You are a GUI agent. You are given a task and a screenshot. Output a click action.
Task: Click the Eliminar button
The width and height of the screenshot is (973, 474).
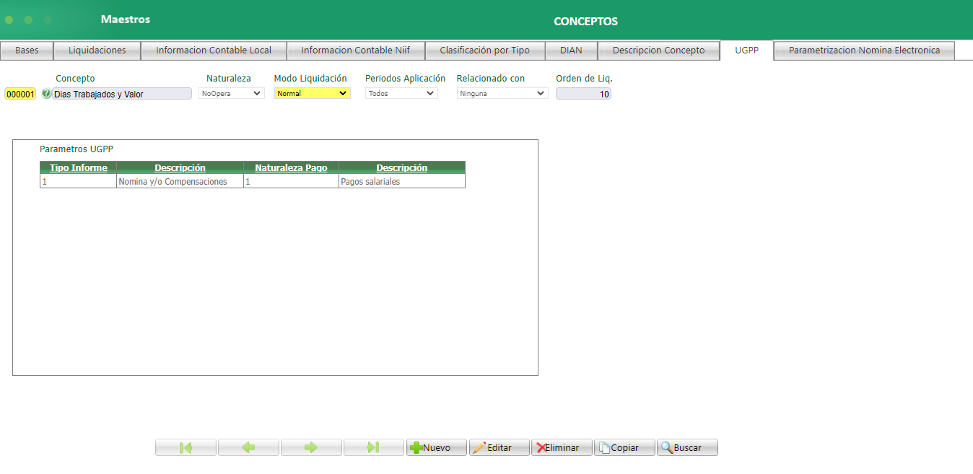[x=562, y=447]
